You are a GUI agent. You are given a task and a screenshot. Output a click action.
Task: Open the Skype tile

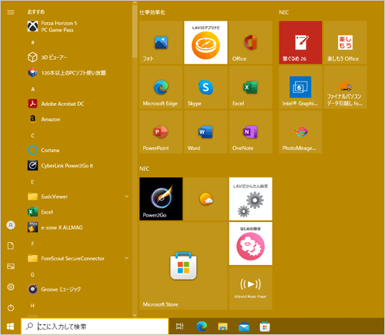[206, 88]
